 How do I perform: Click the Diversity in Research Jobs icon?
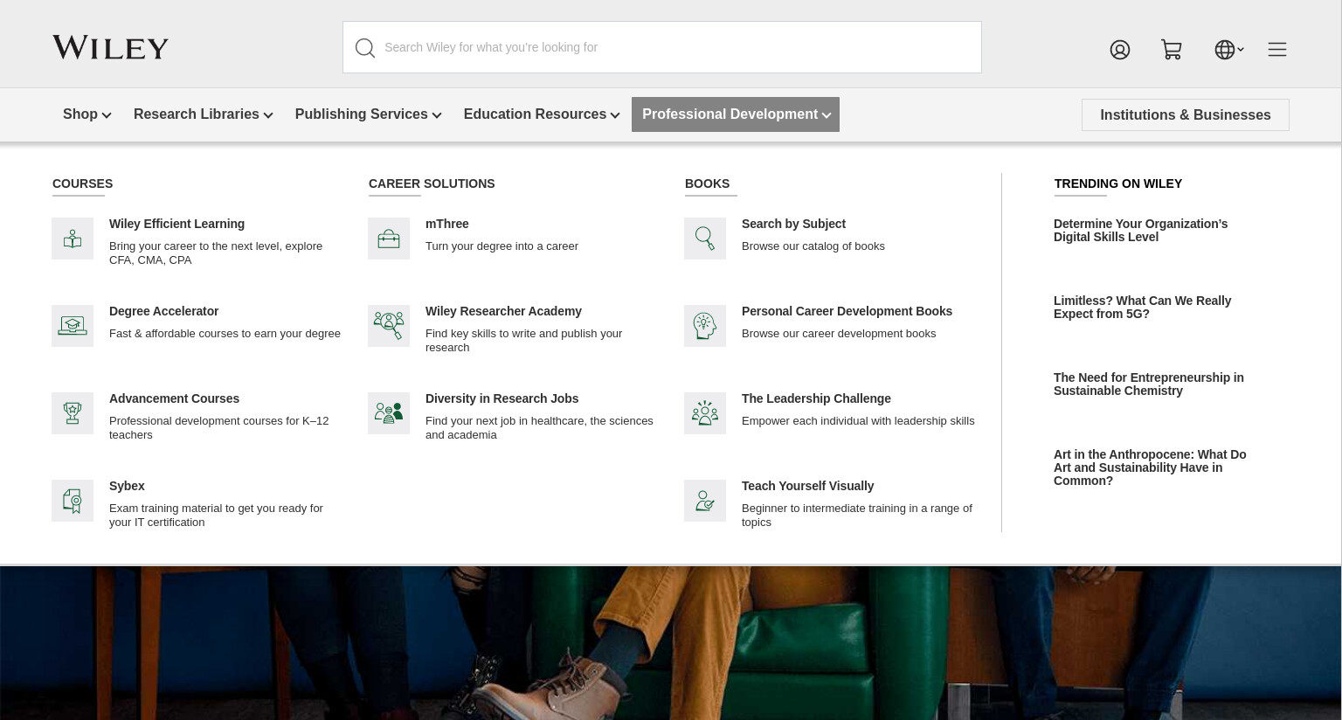click(389, 413)
